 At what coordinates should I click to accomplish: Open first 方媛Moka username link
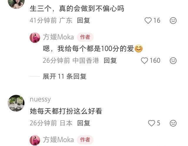tap(58, 37)
